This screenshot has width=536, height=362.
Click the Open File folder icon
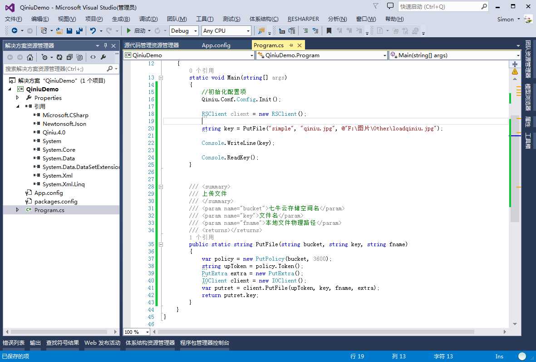point(59,31)
